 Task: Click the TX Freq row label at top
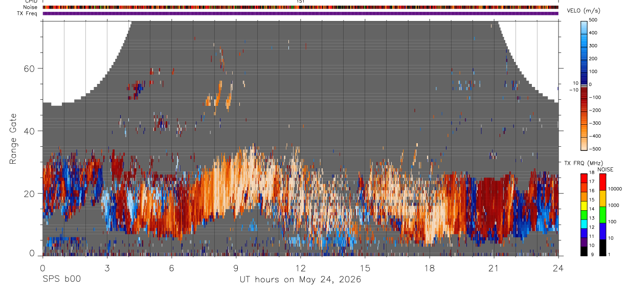point(27,13)
